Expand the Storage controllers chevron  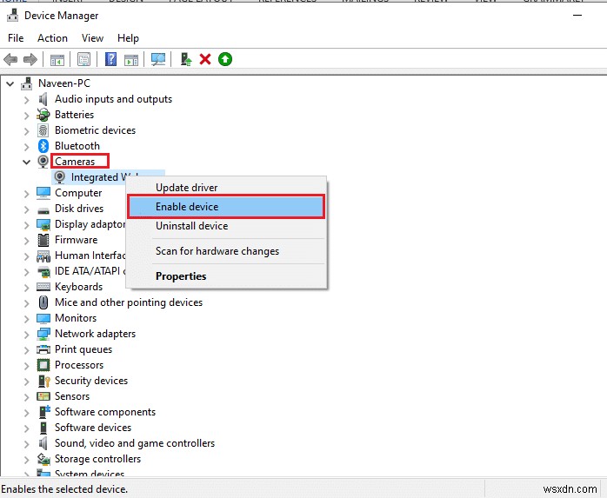(26, 460)
